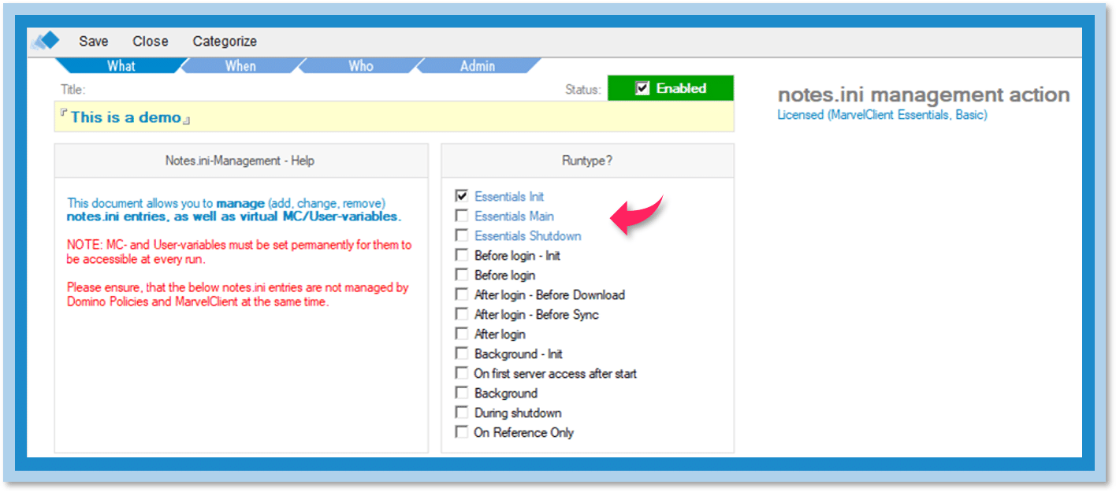Open the Admin tab
The width and height of the screenshot is (1116, 492).
(x=478, y=66)
